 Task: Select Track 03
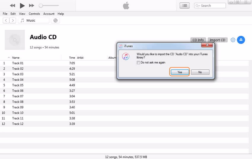pyautogui.click(x=18, y=74)
